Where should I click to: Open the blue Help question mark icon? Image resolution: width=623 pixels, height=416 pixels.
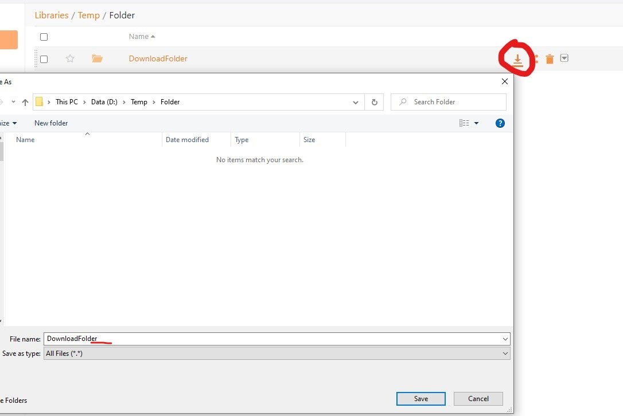(x=500, y=123)
